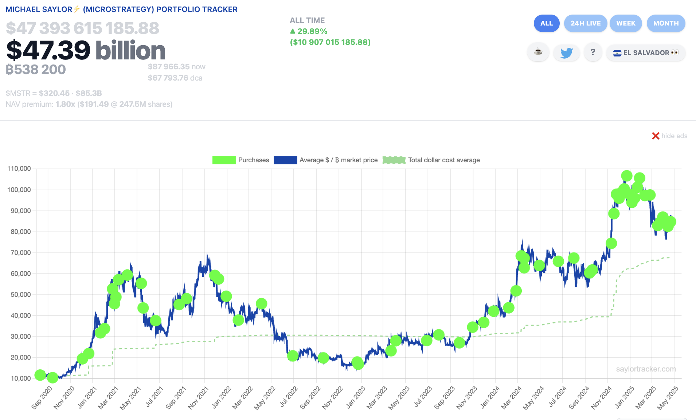Toggle the Average market price legend swatch

pos(285,160)
